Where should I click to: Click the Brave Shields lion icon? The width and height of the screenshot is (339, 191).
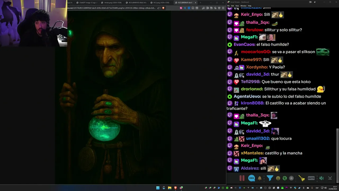point(163,8)
